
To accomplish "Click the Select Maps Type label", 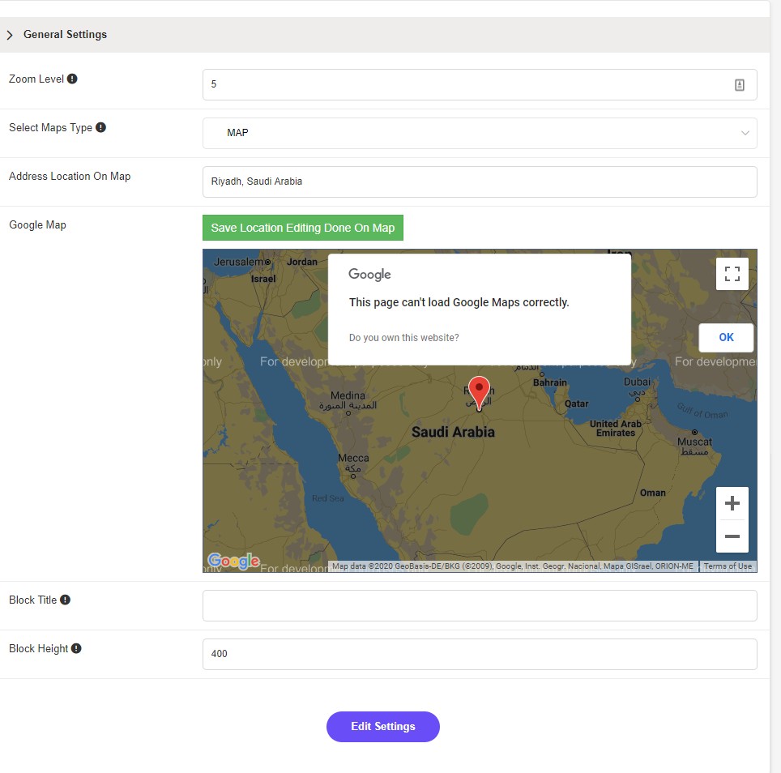I will coord(50,127).
